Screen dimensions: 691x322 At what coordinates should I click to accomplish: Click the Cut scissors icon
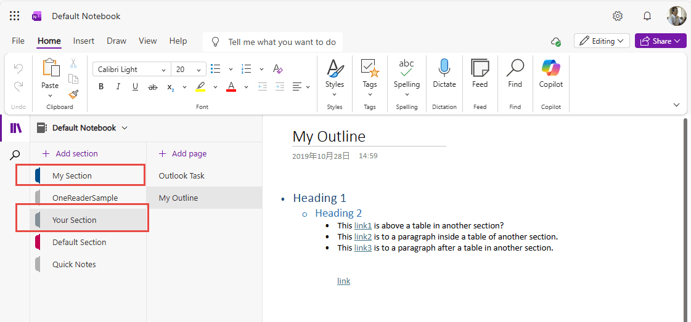coord(73,63)
